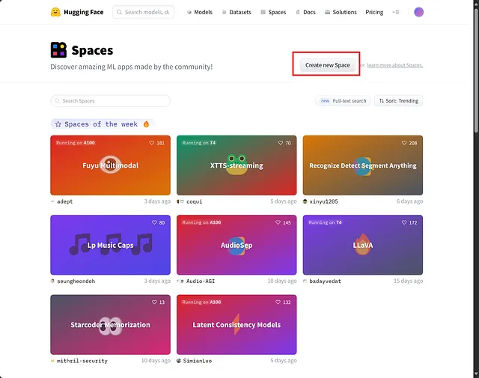This screenshot has height=378, width=479.
Task: Click the Spaces of the week star icon
Action: pos(58,124)
